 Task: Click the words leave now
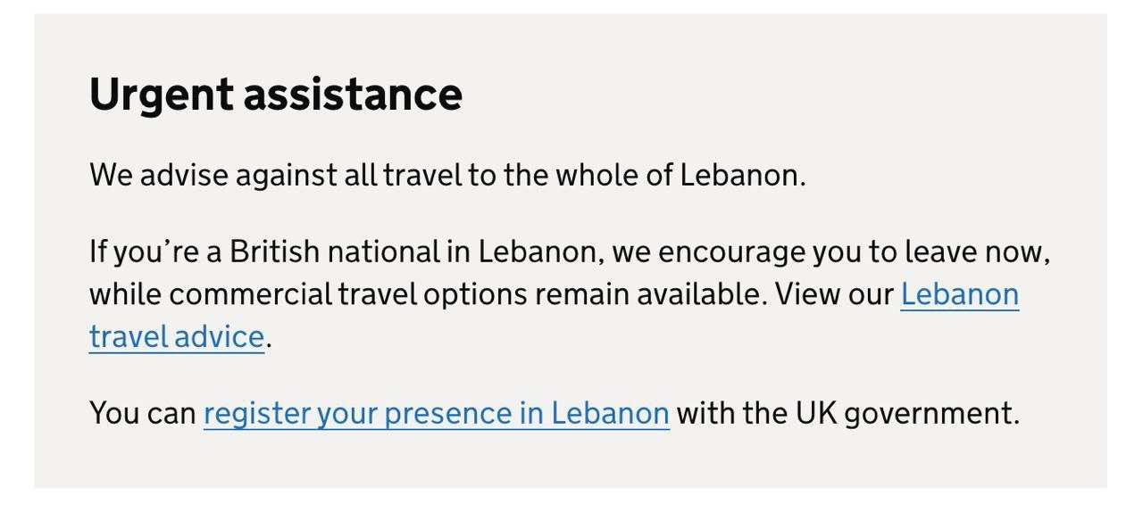coord(977,252)
